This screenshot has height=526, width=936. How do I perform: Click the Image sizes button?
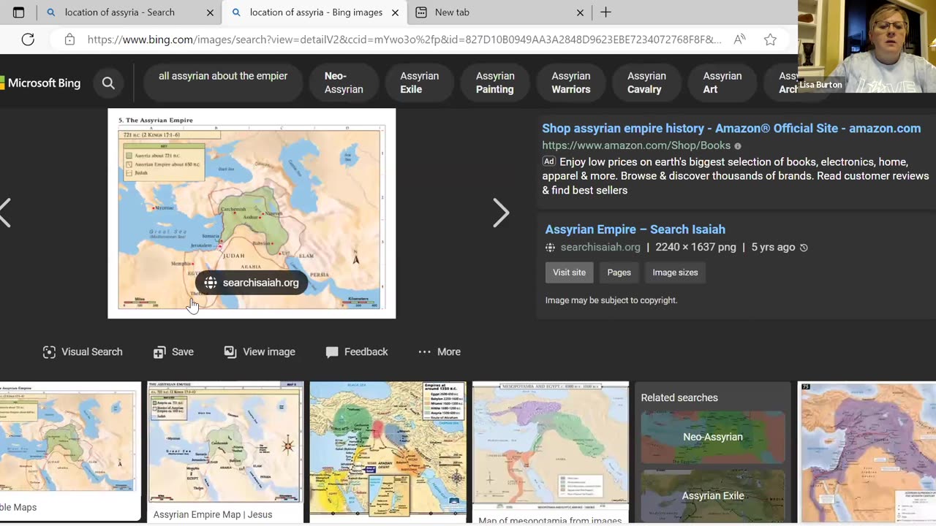tap(675, 272)
